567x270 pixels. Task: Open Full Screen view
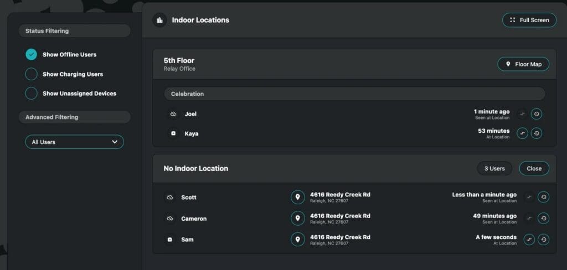pos(529,20)
